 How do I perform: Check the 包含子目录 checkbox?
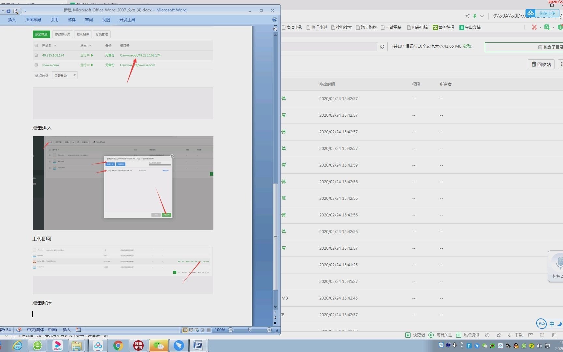540,47
